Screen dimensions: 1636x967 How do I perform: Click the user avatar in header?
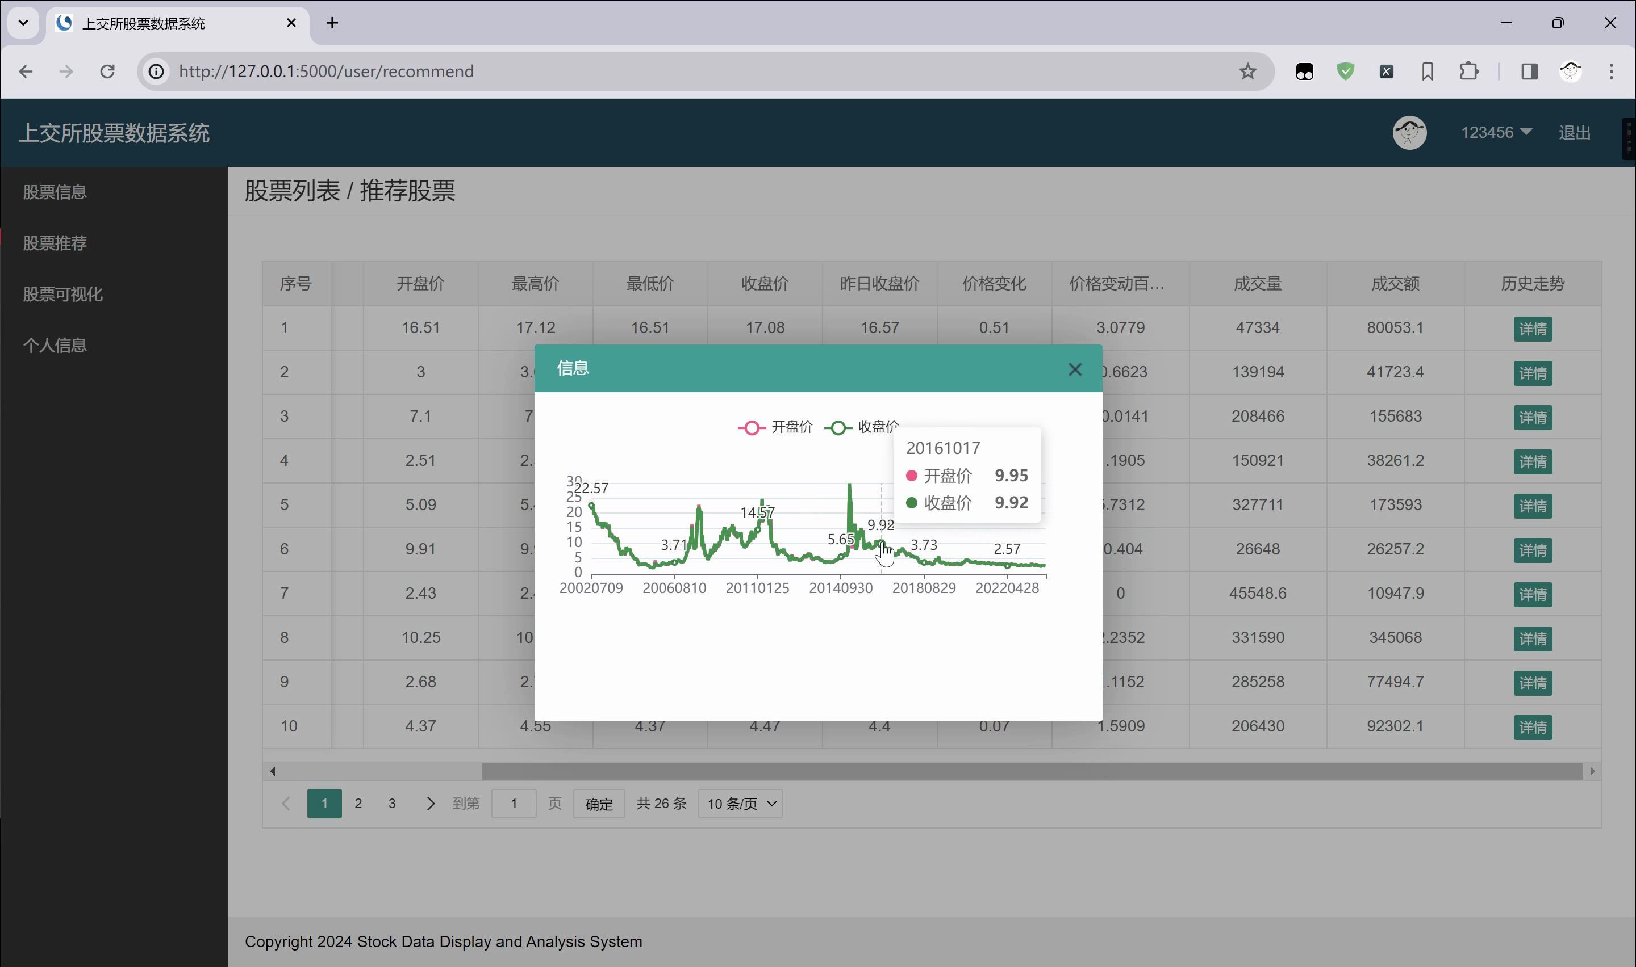coord(1409,133)
